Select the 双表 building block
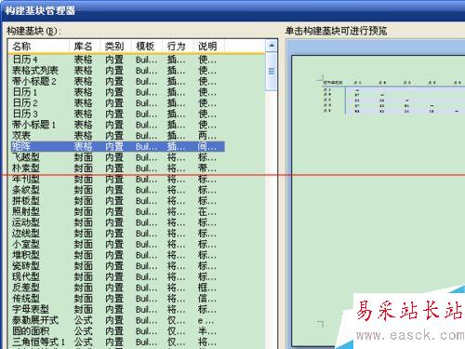The height and width of the screenshot is (349, 465). [117, 135]
